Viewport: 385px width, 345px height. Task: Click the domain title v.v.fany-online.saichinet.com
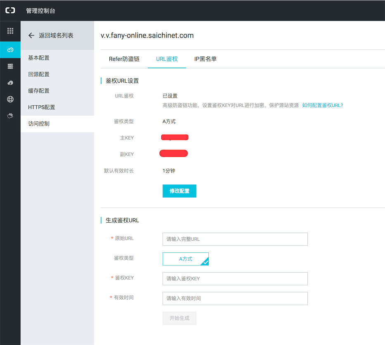[x=147, y=35]
